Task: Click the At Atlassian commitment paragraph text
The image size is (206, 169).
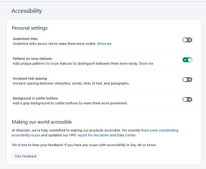Action: click(x=66, y=130)
